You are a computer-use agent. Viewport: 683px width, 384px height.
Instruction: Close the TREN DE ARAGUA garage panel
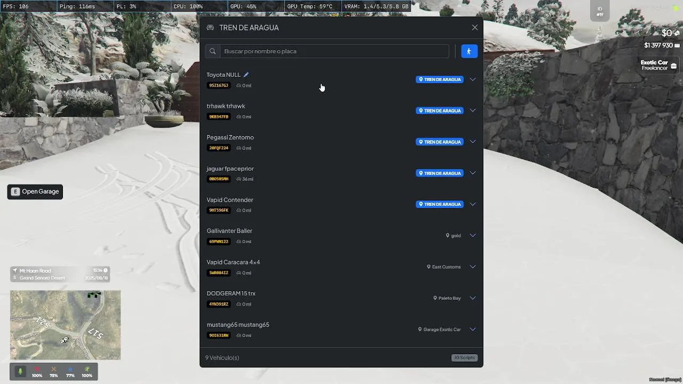click(475, 28)
